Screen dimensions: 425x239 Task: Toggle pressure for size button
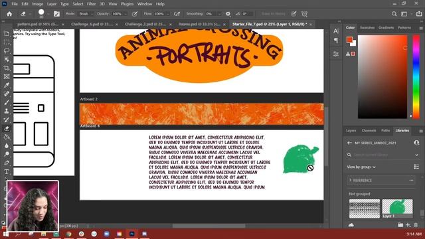[x=294, y=14]
